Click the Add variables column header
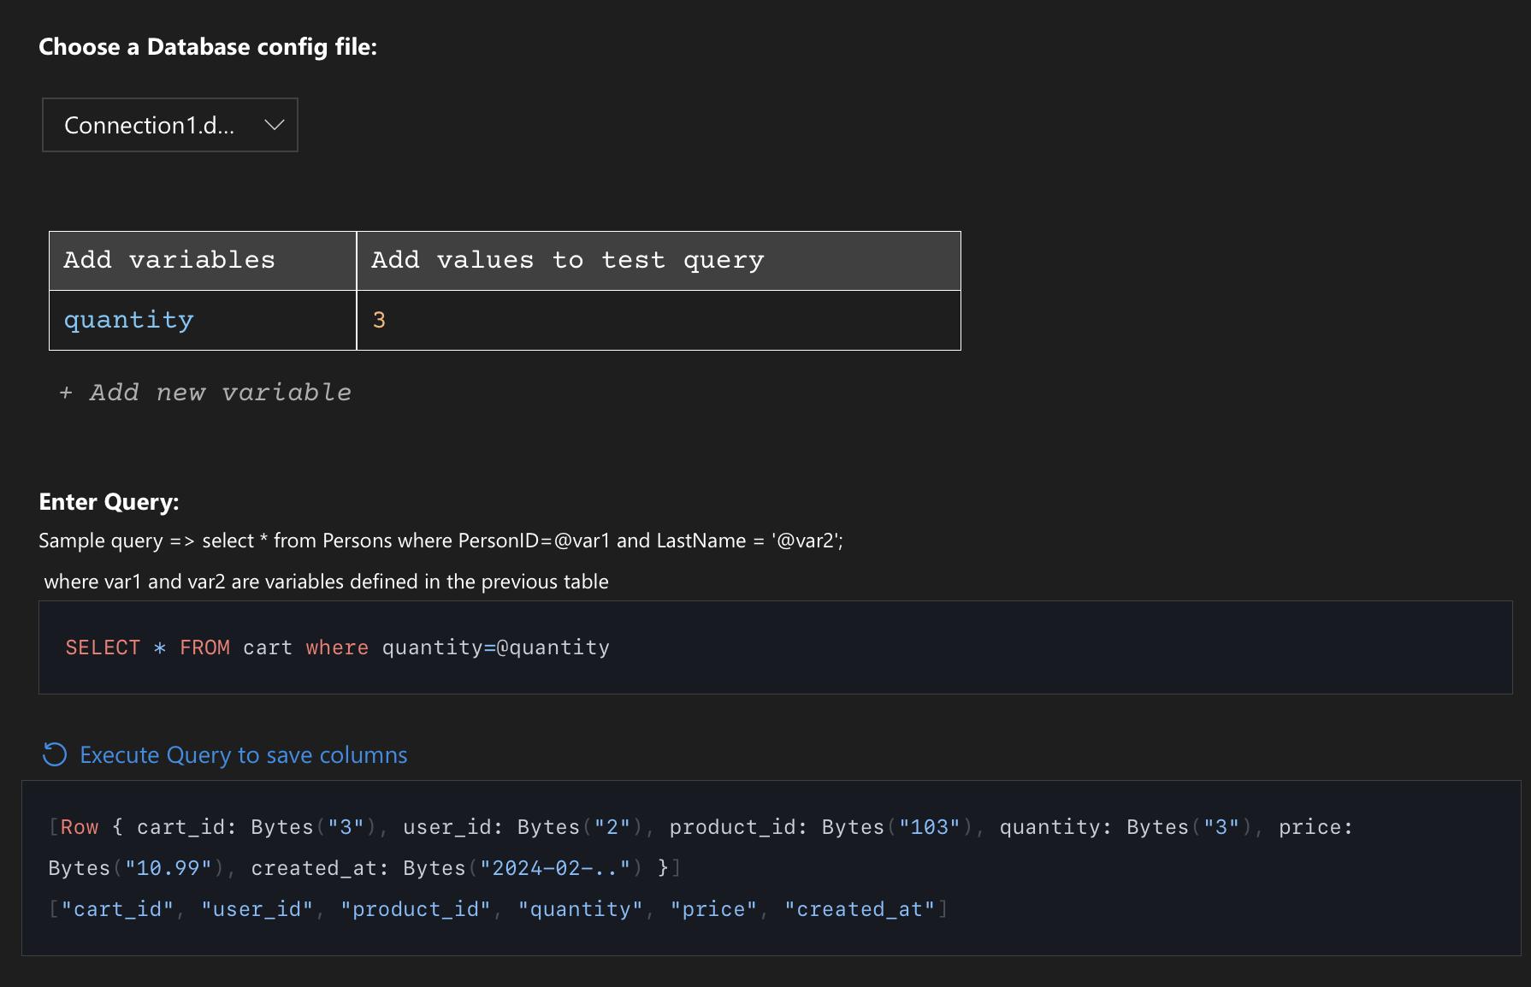This screenshot has width=1531, height=987. 169,260
